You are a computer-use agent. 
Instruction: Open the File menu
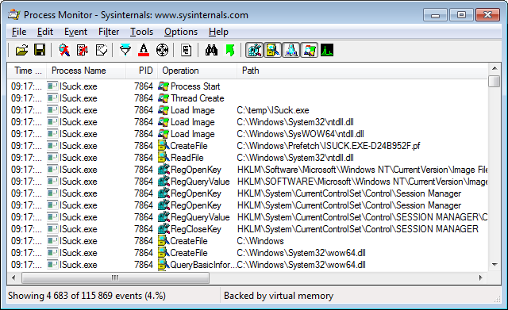19,32
